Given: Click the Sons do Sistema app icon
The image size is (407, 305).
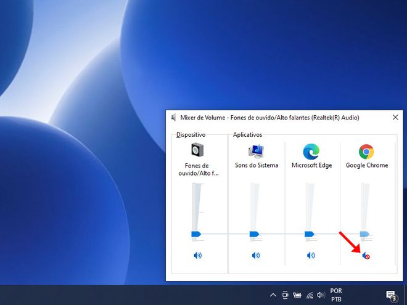Looking at the screenshot, I should tap(256, 152).
